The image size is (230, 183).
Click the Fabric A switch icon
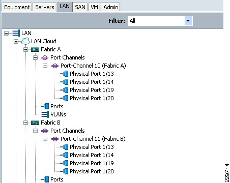(x=35, y=49)
